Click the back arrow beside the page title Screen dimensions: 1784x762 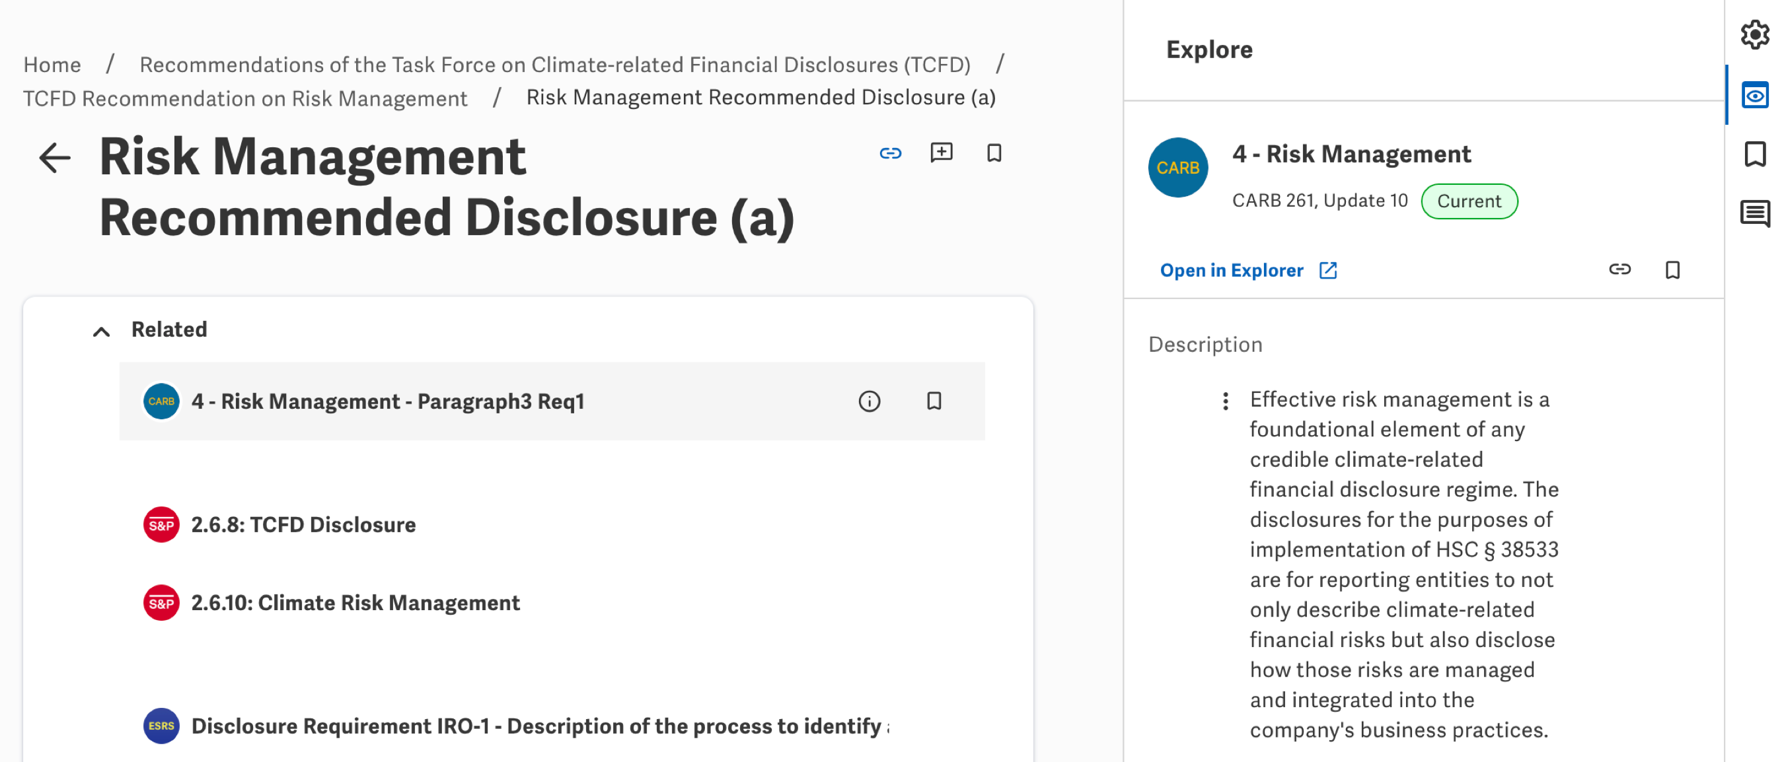[55, 158]
